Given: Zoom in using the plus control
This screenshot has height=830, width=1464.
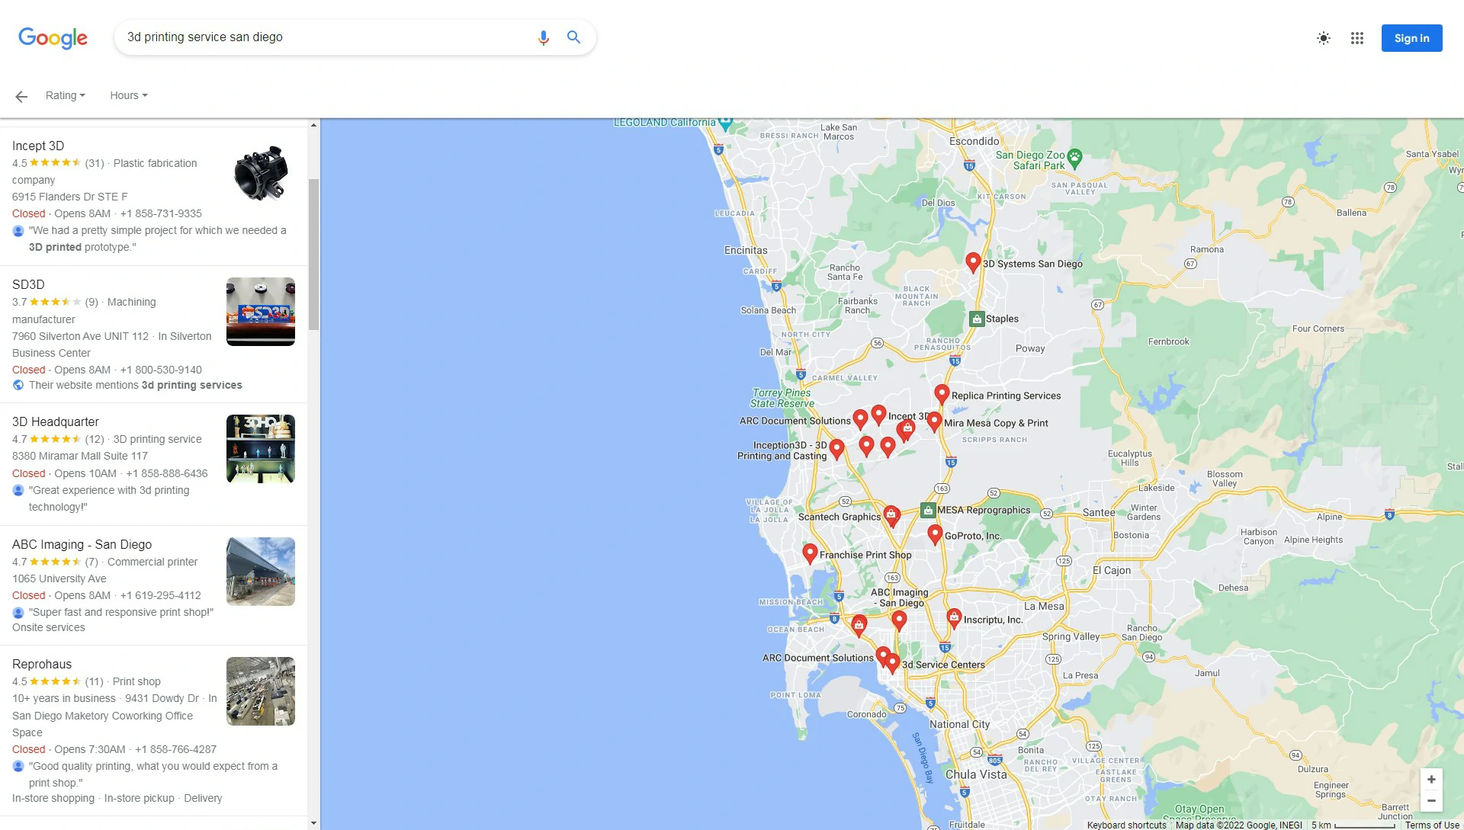Looking at the screenshot, I should pos(1431,779).
